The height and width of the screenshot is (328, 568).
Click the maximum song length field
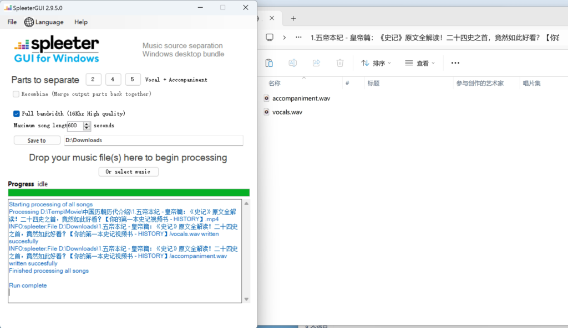pos(75,126)
